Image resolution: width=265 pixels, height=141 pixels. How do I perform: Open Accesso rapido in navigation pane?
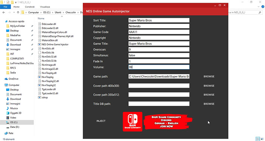pyautogui.click(x=16, y=21)
